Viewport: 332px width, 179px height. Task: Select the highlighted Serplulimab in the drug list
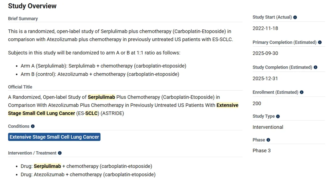click(47, 166)
